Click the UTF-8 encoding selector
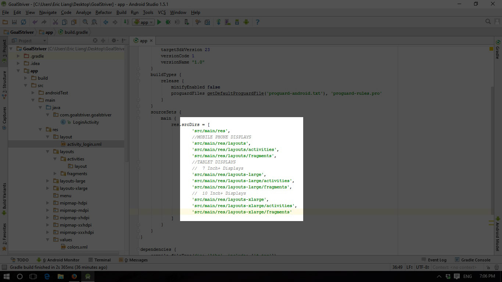Screen dimensions: 502x282 pyautogui.click(x=422, y=267)
